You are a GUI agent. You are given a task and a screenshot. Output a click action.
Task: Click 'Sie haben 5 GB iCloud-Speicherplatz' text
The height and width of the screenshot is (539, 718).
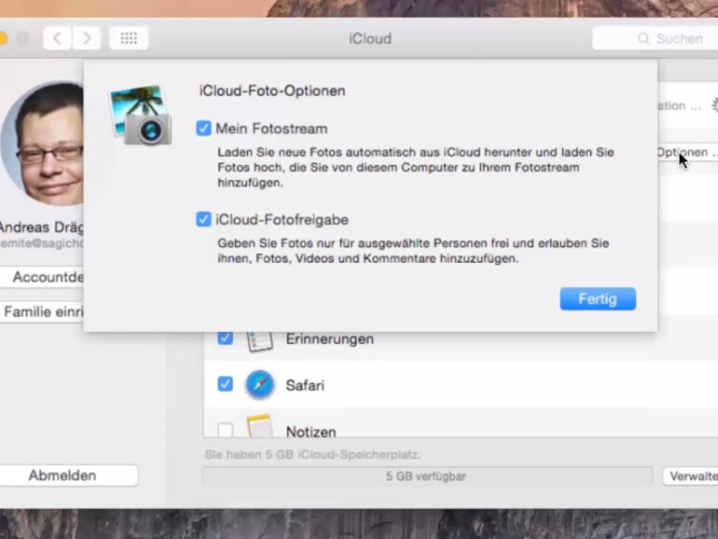click(312, 455)
